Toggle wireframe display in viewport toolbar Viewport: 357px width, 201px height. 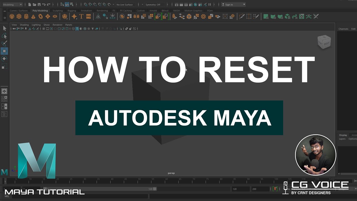73,29
